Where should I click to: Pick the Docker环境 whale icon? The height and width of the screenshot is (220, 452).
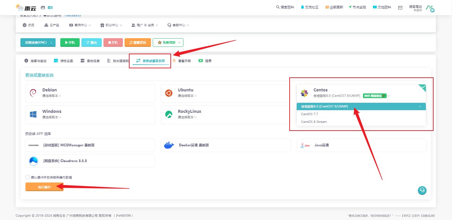pyautogui.click(x=169, y=145)
